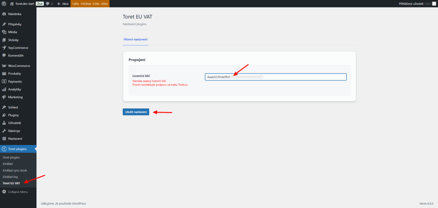This screenshot has width=438, height=208.
Task: Open the comments bubble in admin bar
Action: [x=48, y=4]
